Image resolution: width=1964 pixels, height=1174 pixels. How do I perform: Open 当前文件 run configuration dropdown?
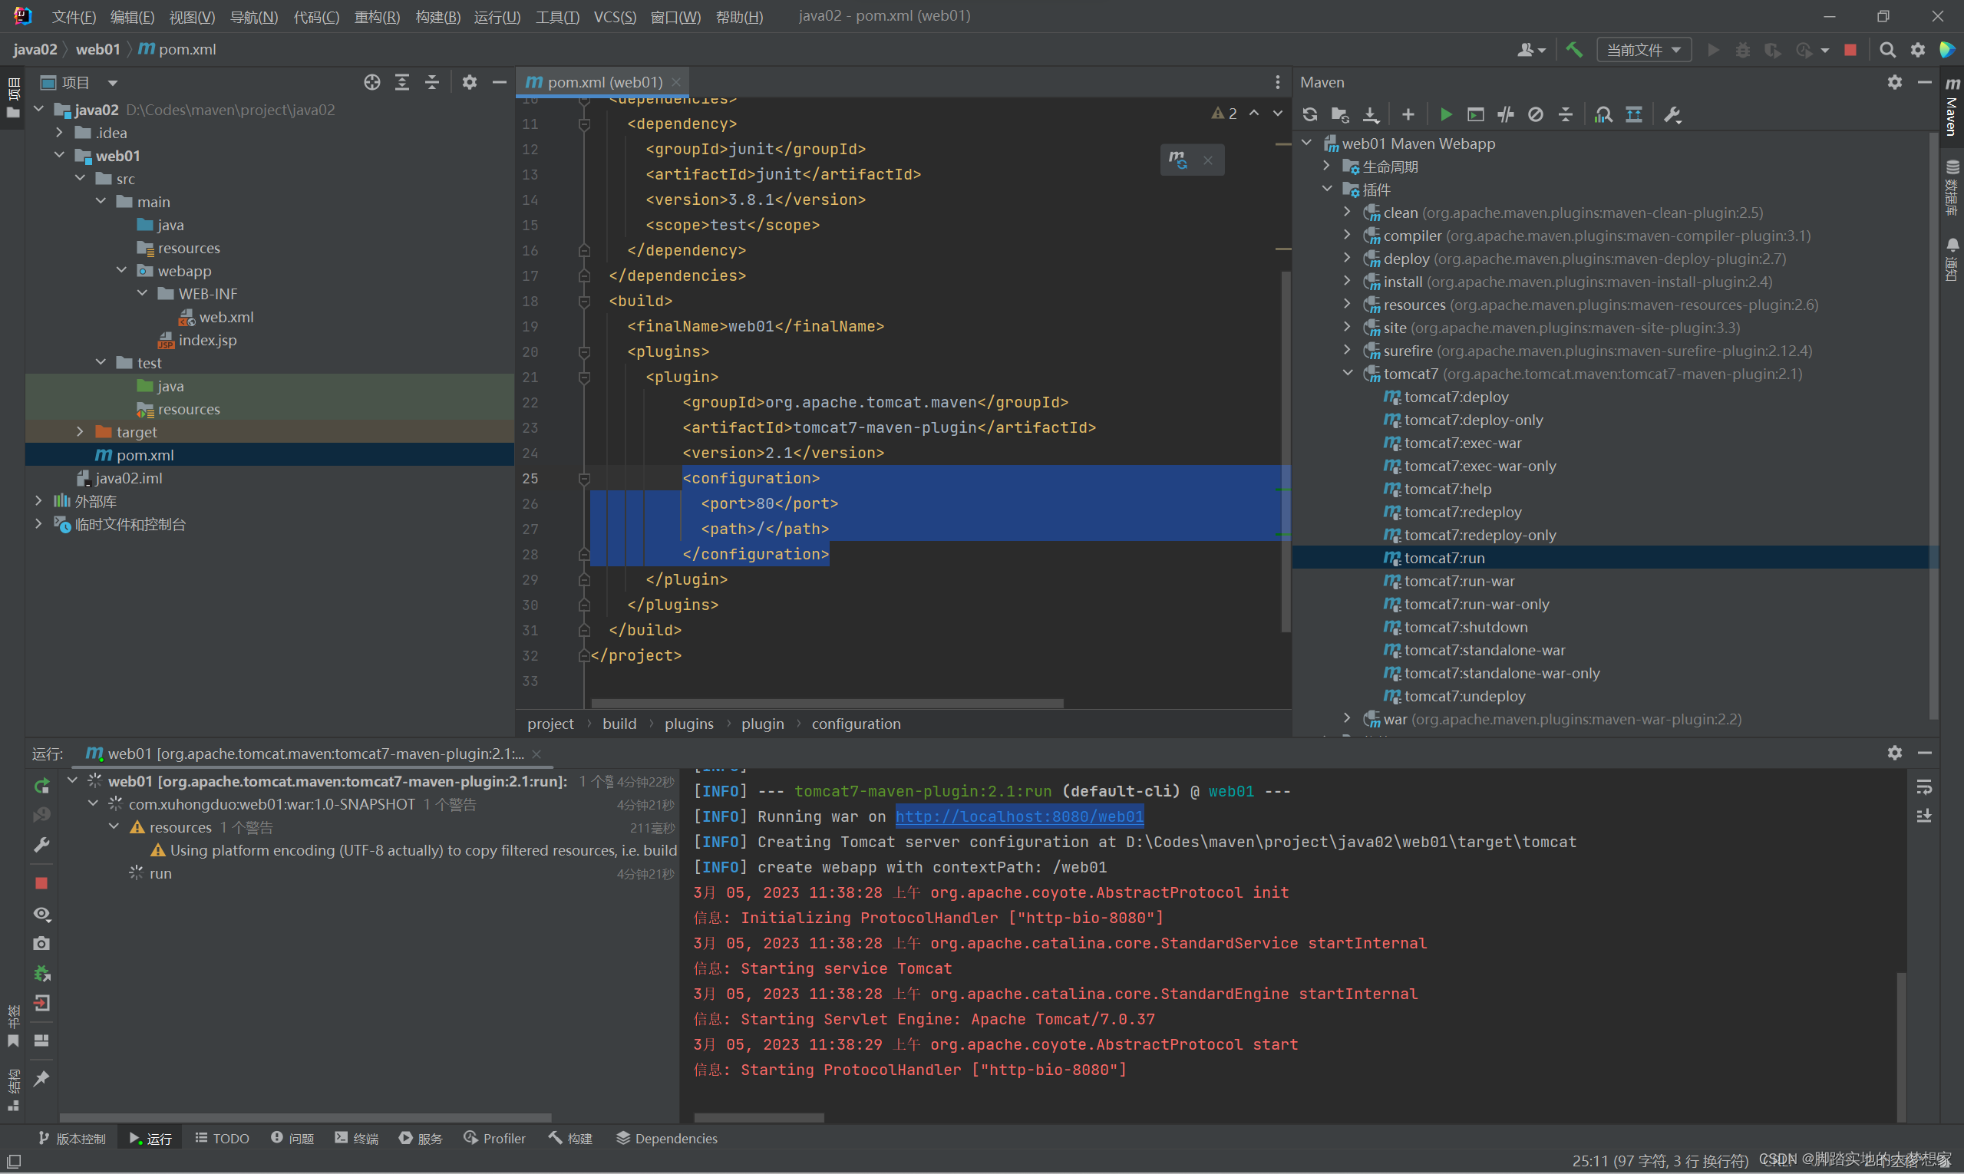coord(1643,50)
